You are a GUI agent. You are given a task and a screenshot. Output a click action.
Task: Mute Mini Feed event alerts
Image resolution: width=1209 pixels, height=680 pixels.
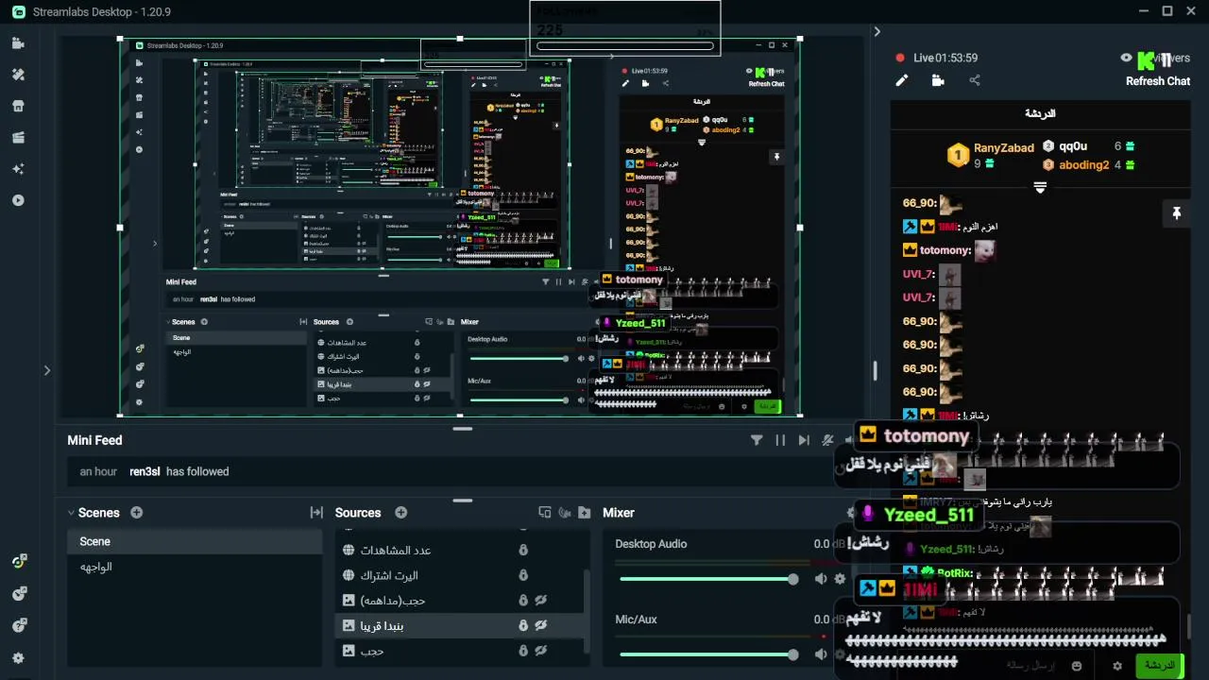[827, 440]
